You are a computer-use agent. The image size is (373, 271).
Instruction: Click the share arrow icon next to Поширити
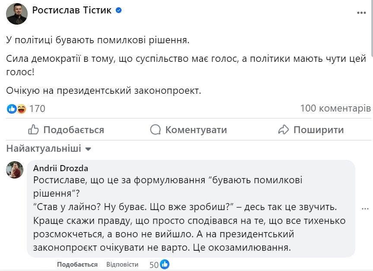pos(283,129)
